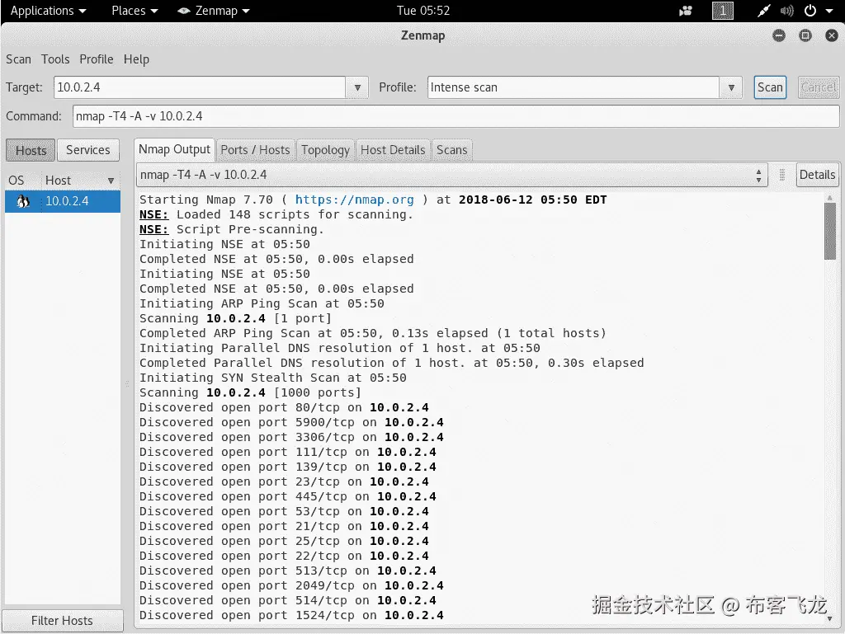The height and width of the screenshot is (634, 845).
Task: Click the 'Discovered open port 80/tcp' line
Action: click(x=284, y=407)
